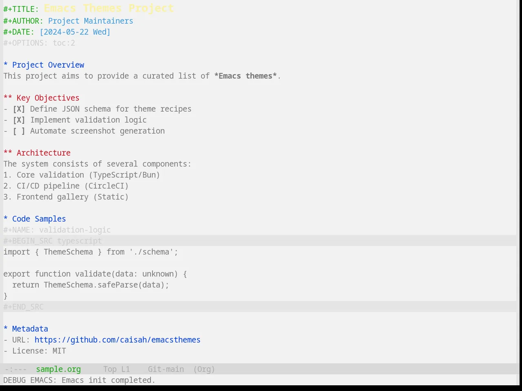Toggle the Define JSON schema checkbox
522x391 pixels.
pyautogui.click(x=19, y=109)
